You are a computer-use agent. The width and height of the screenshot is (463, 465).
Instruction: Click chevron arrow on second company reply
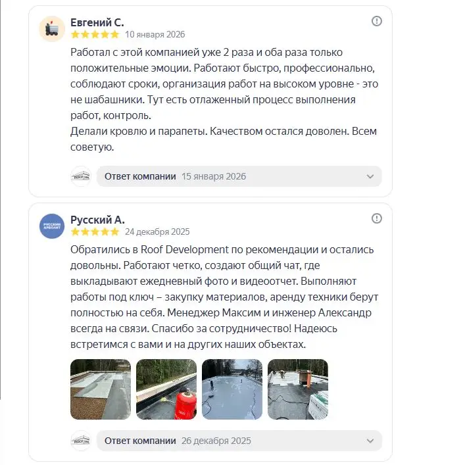coord(370,441)
